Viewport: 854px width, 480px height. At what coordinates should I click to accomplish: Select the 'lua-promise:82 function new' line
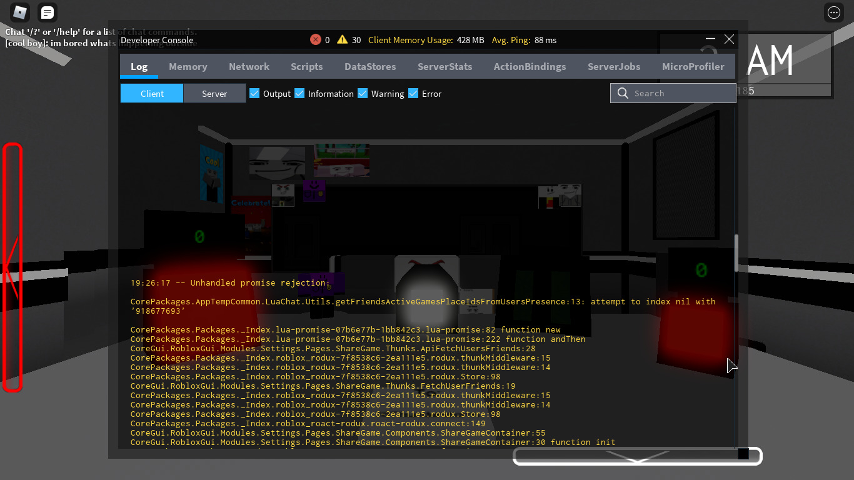[346, 330]
